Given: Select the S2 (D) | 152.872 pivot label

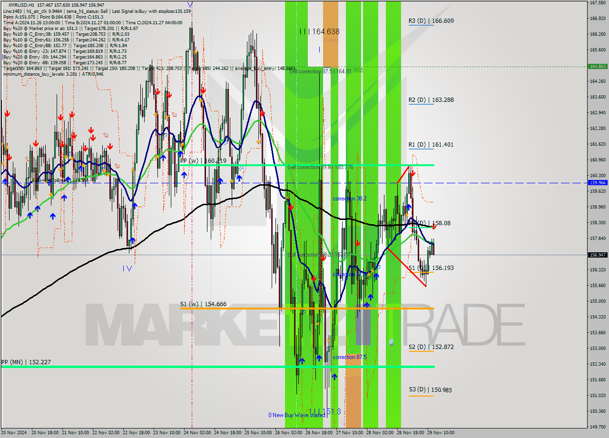Looking at the screenshot, I should tap(431, 347).
